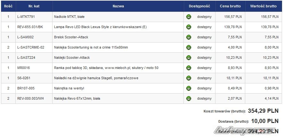This screenshot has height=138, width=283.
Task: Click quantity 2 in BR107-005 row
Action: pyautogui.click(x=8, y=88)
